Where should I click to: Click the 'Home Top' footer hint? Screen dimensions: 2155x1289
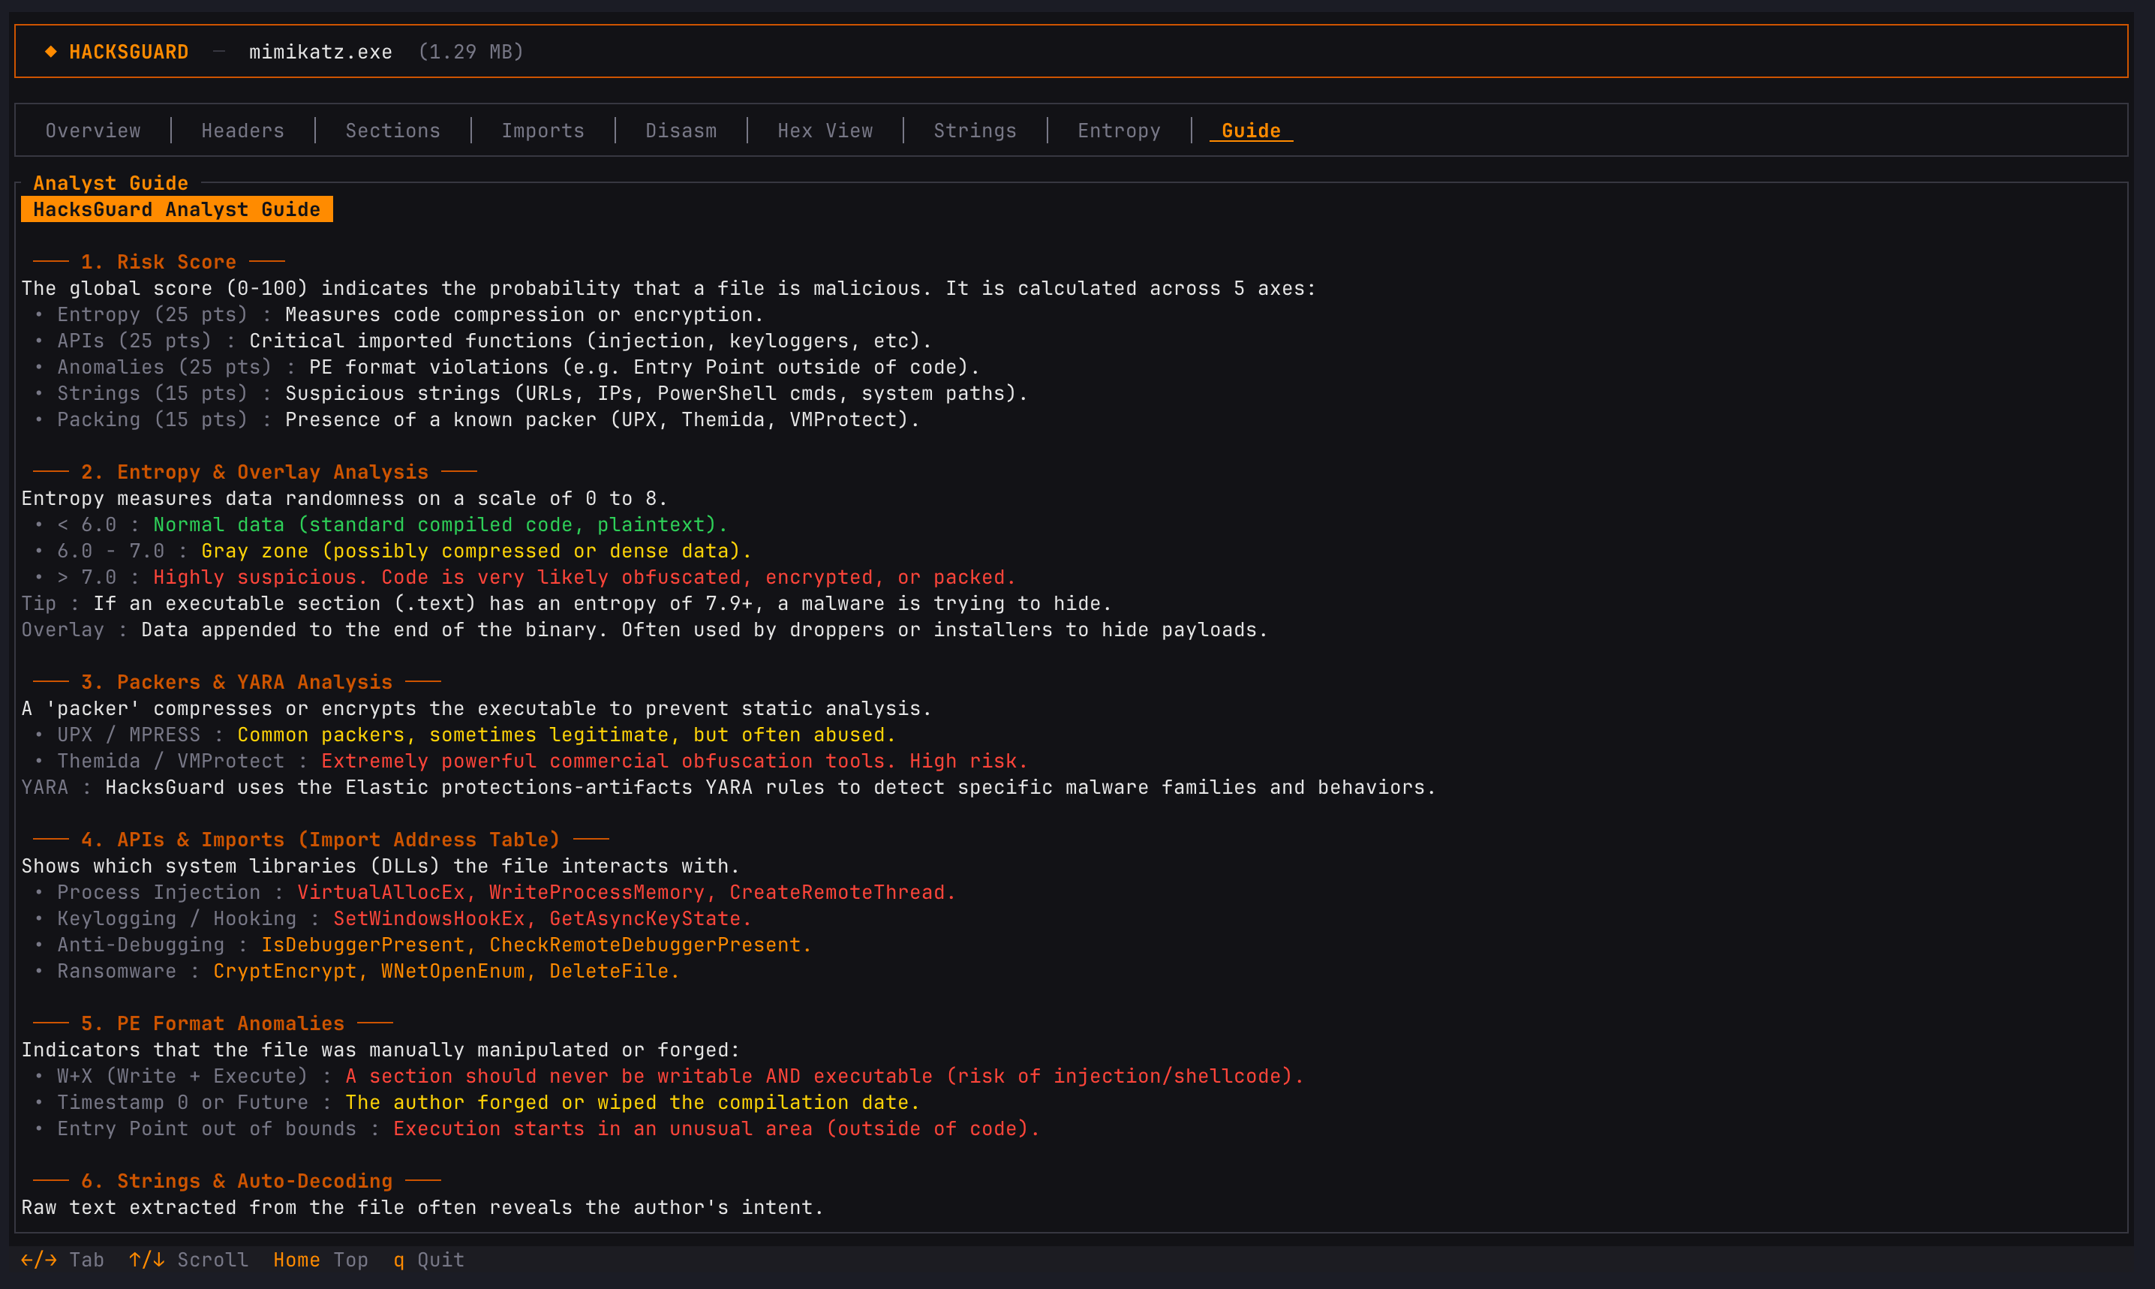tap(320, 1260)
